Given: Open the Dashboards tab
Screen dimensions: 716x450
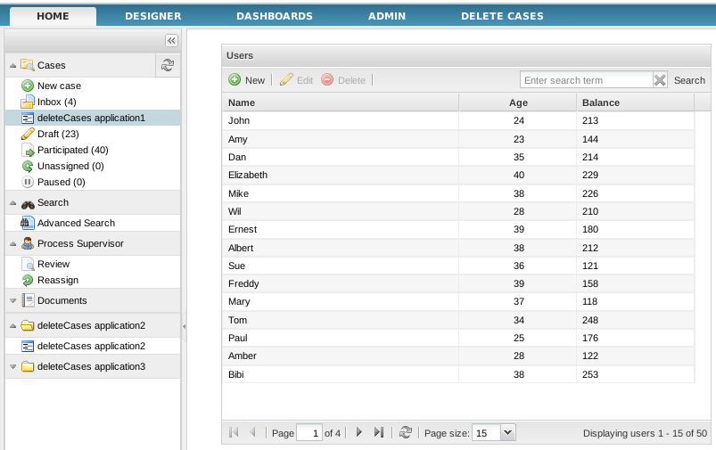Looking at the screenshot, I should pyautogui.click(x=274, y=16).
